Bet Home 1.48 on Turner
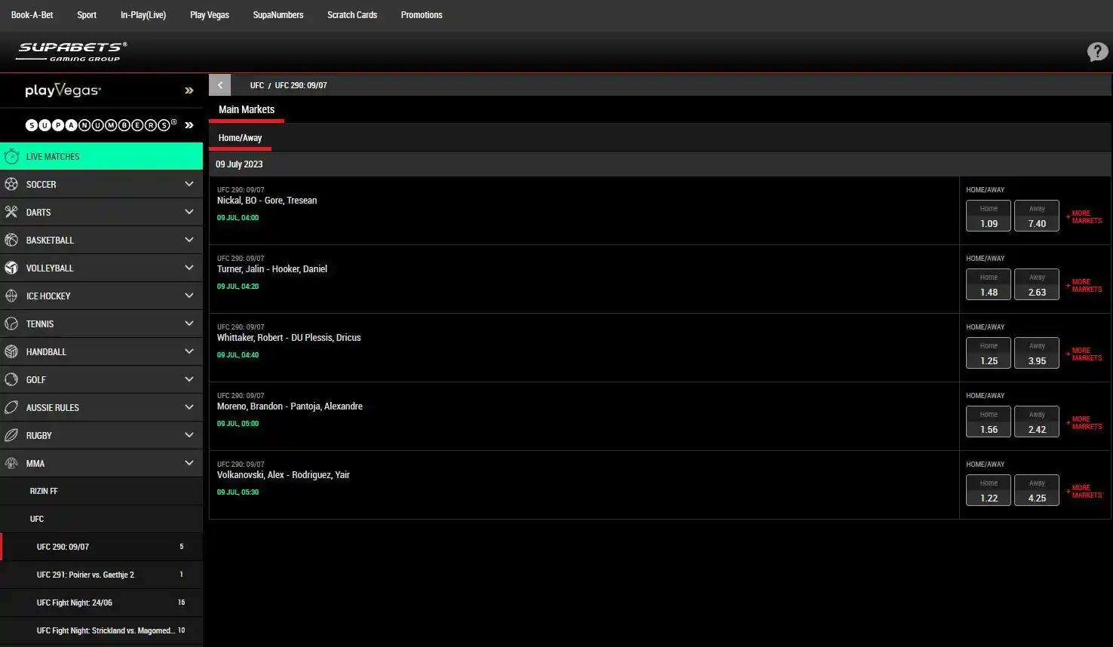Screen dimensions: 1113x647 coord(989,285)
